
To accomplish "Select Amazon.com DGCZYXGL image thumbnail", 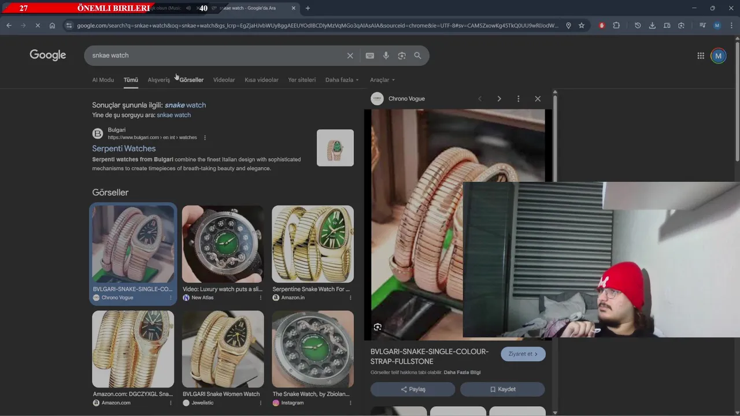I will pos(133,349).
